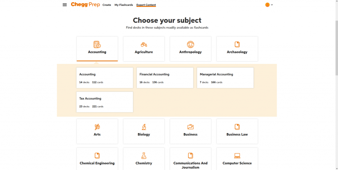
Task: Open the Create menu item
Action: tap(107, 5)
